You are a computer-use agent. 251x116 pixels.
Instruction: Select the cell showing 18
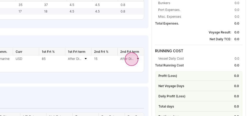point(45,11)
